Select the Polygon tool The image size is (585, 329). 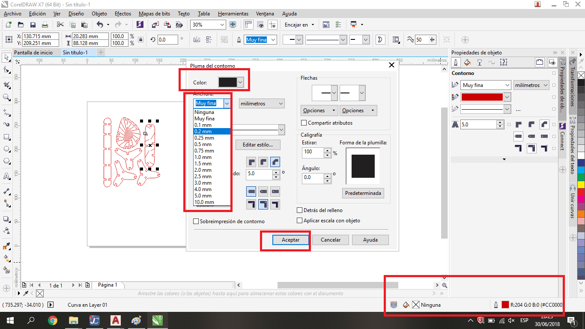click(x=6, y=162)
